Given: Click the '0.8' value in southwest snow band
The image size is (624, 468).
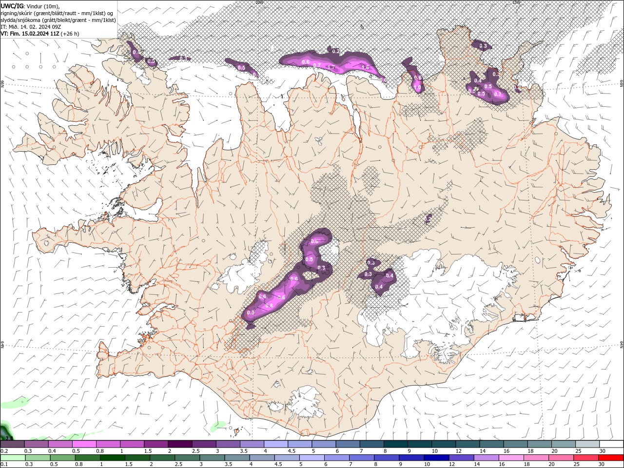Looking at the screenshot, I should click(269, 306).
